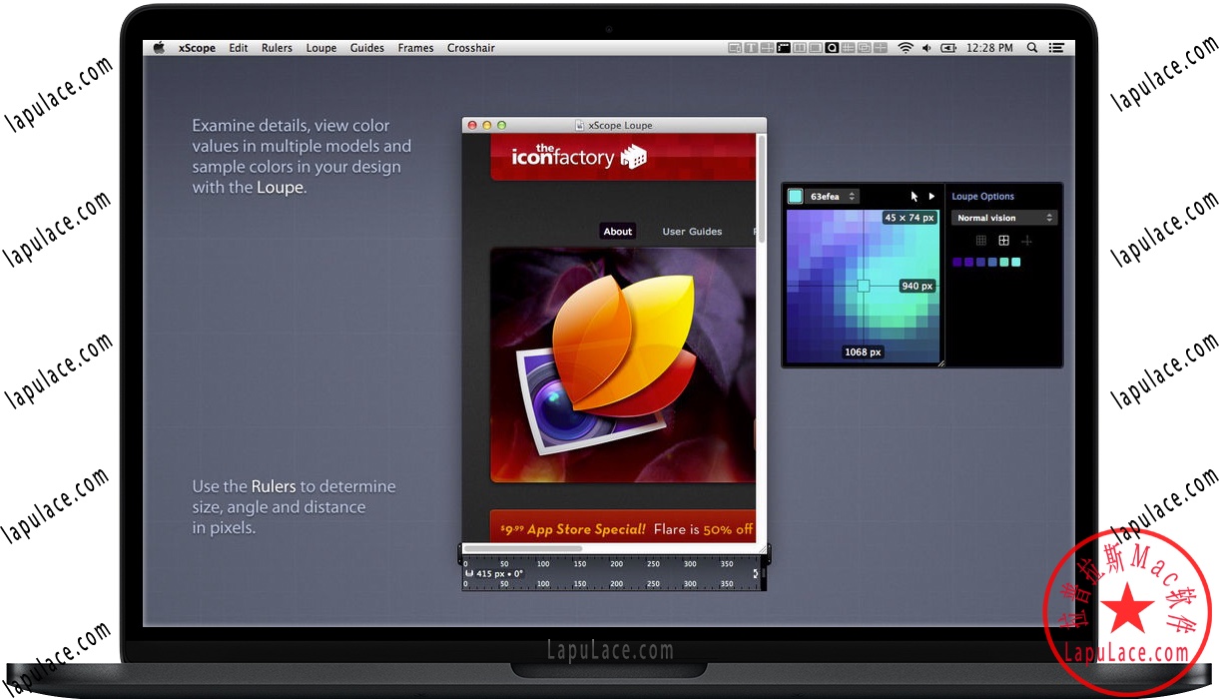Open the Normal vision dropdown
This screenshot has height=699, width=1219.
click(1003, 218)
